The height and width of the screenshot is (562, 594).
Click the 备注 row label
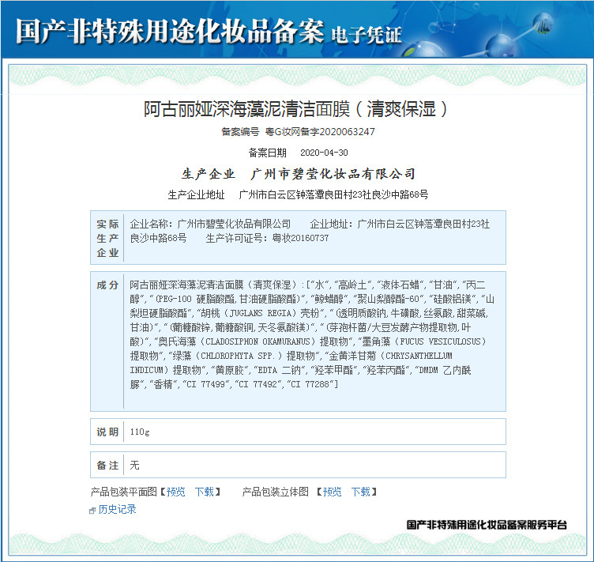[x=107, y=466]
